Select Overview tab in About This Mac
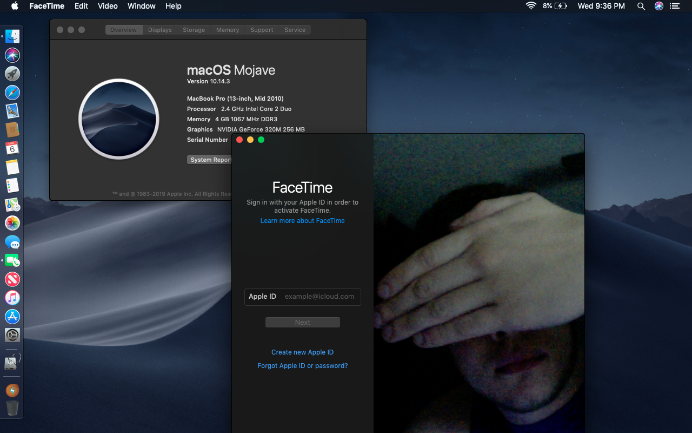 124,30
